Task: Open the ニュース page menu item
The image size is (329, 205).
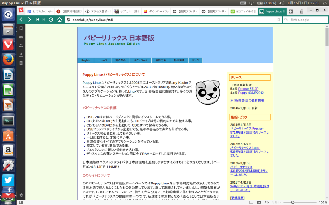Action: 102,60
